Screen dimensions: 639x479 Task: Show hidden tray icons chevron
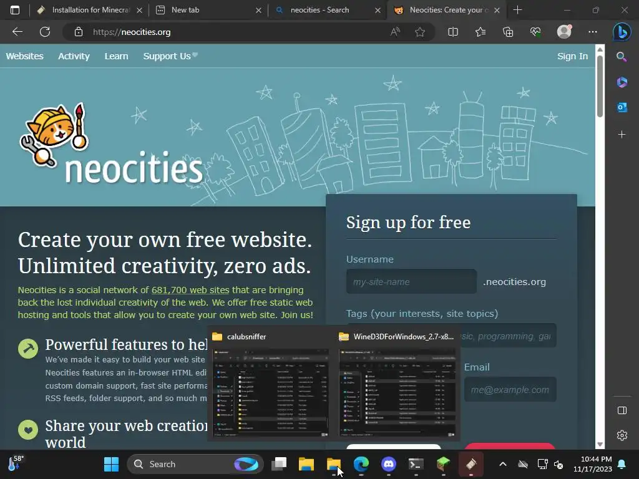click(503, 464)
